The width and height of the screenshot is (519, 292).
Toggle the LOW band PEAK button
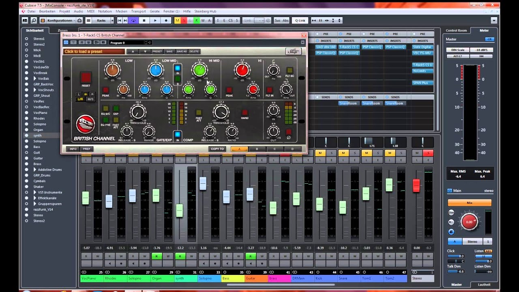(x=105, y=90)
